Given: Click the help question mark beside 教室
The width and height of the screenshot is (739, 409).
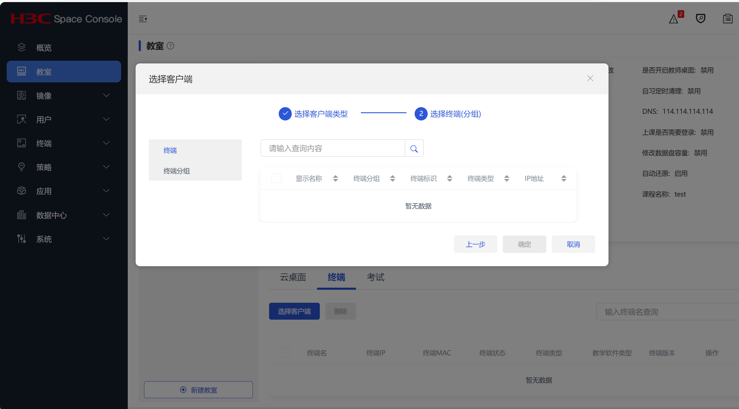Looking at the screenshot, I should 170,46.
